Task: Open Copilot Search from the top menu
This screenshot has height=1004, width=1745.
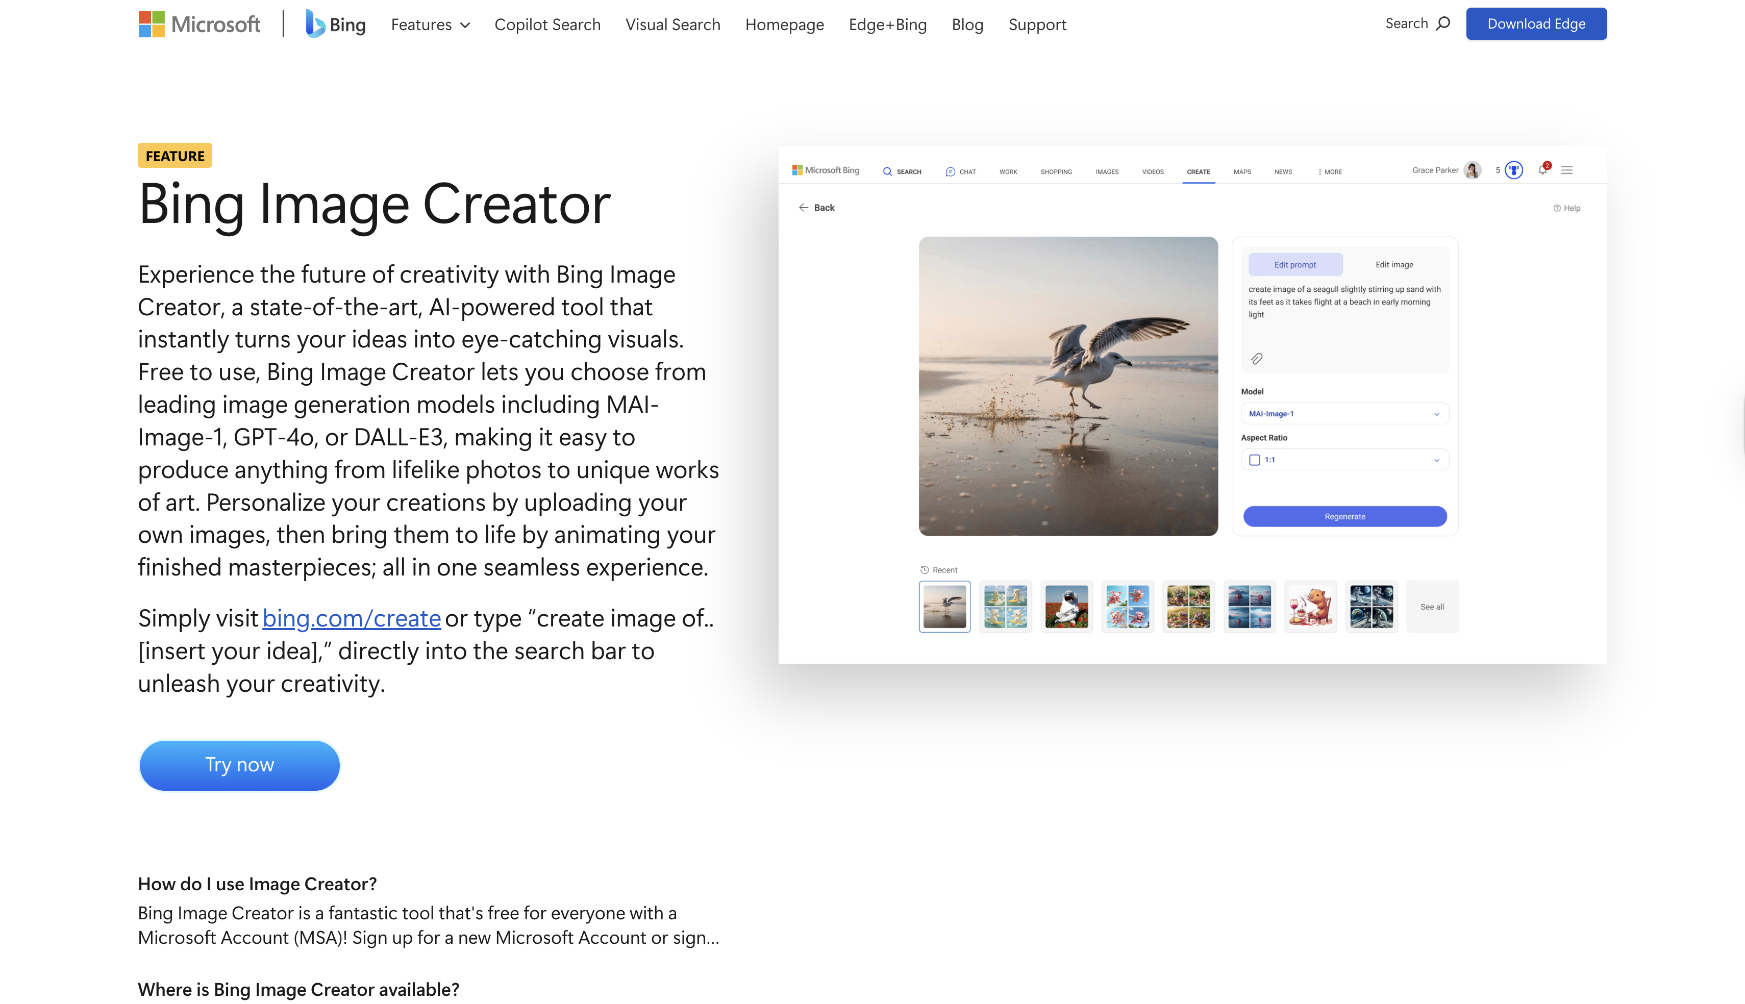Action: coord(547,24)
